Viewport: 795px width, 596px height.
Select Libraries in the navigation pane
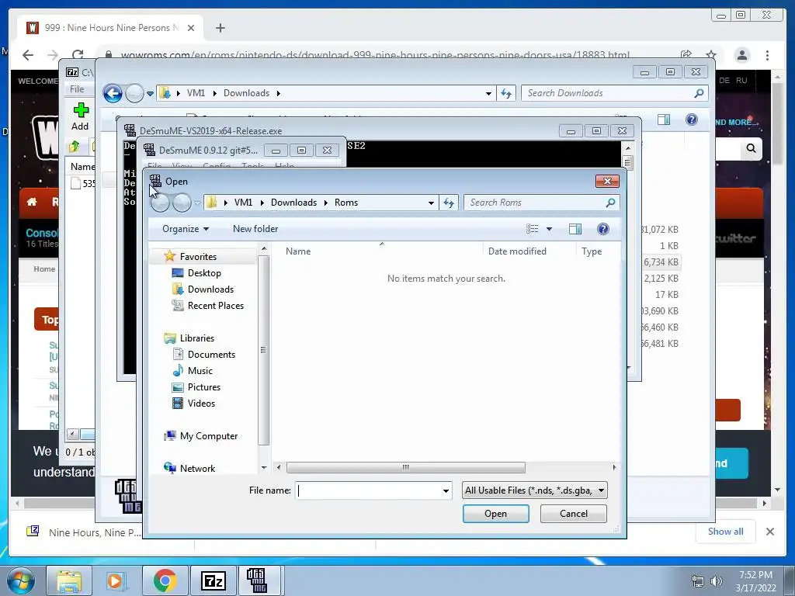196,338
